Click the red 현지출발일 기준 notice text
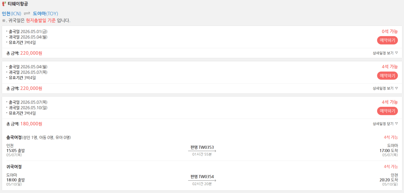404x193 pixels. [41, 21]
